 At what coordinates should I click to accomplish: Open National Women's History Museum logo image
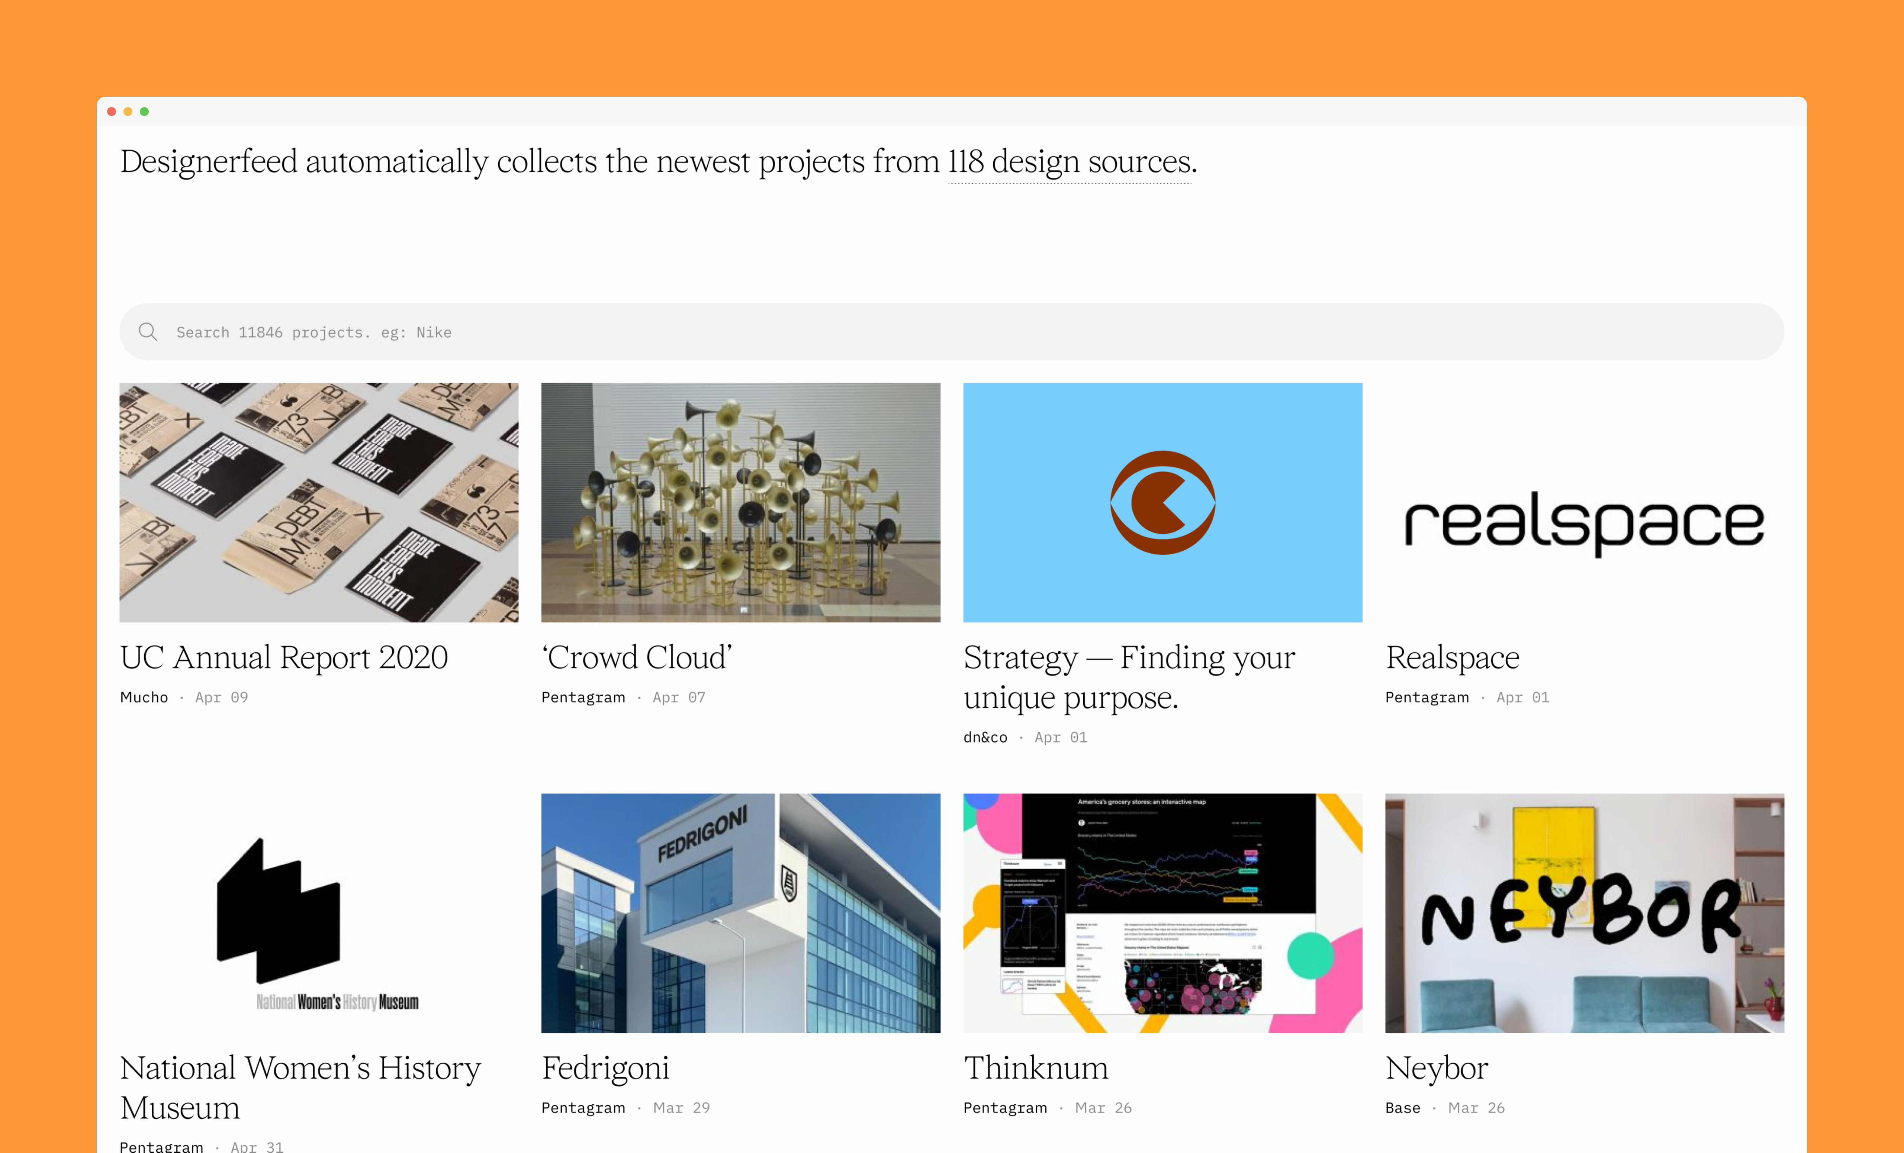click(318, 913)
